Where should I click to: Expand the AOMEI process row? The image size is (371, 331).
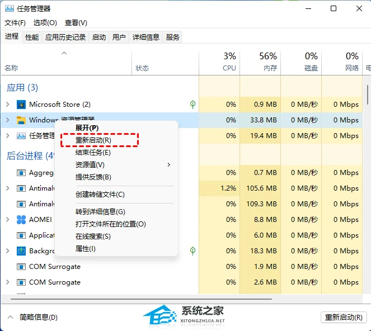8,219
